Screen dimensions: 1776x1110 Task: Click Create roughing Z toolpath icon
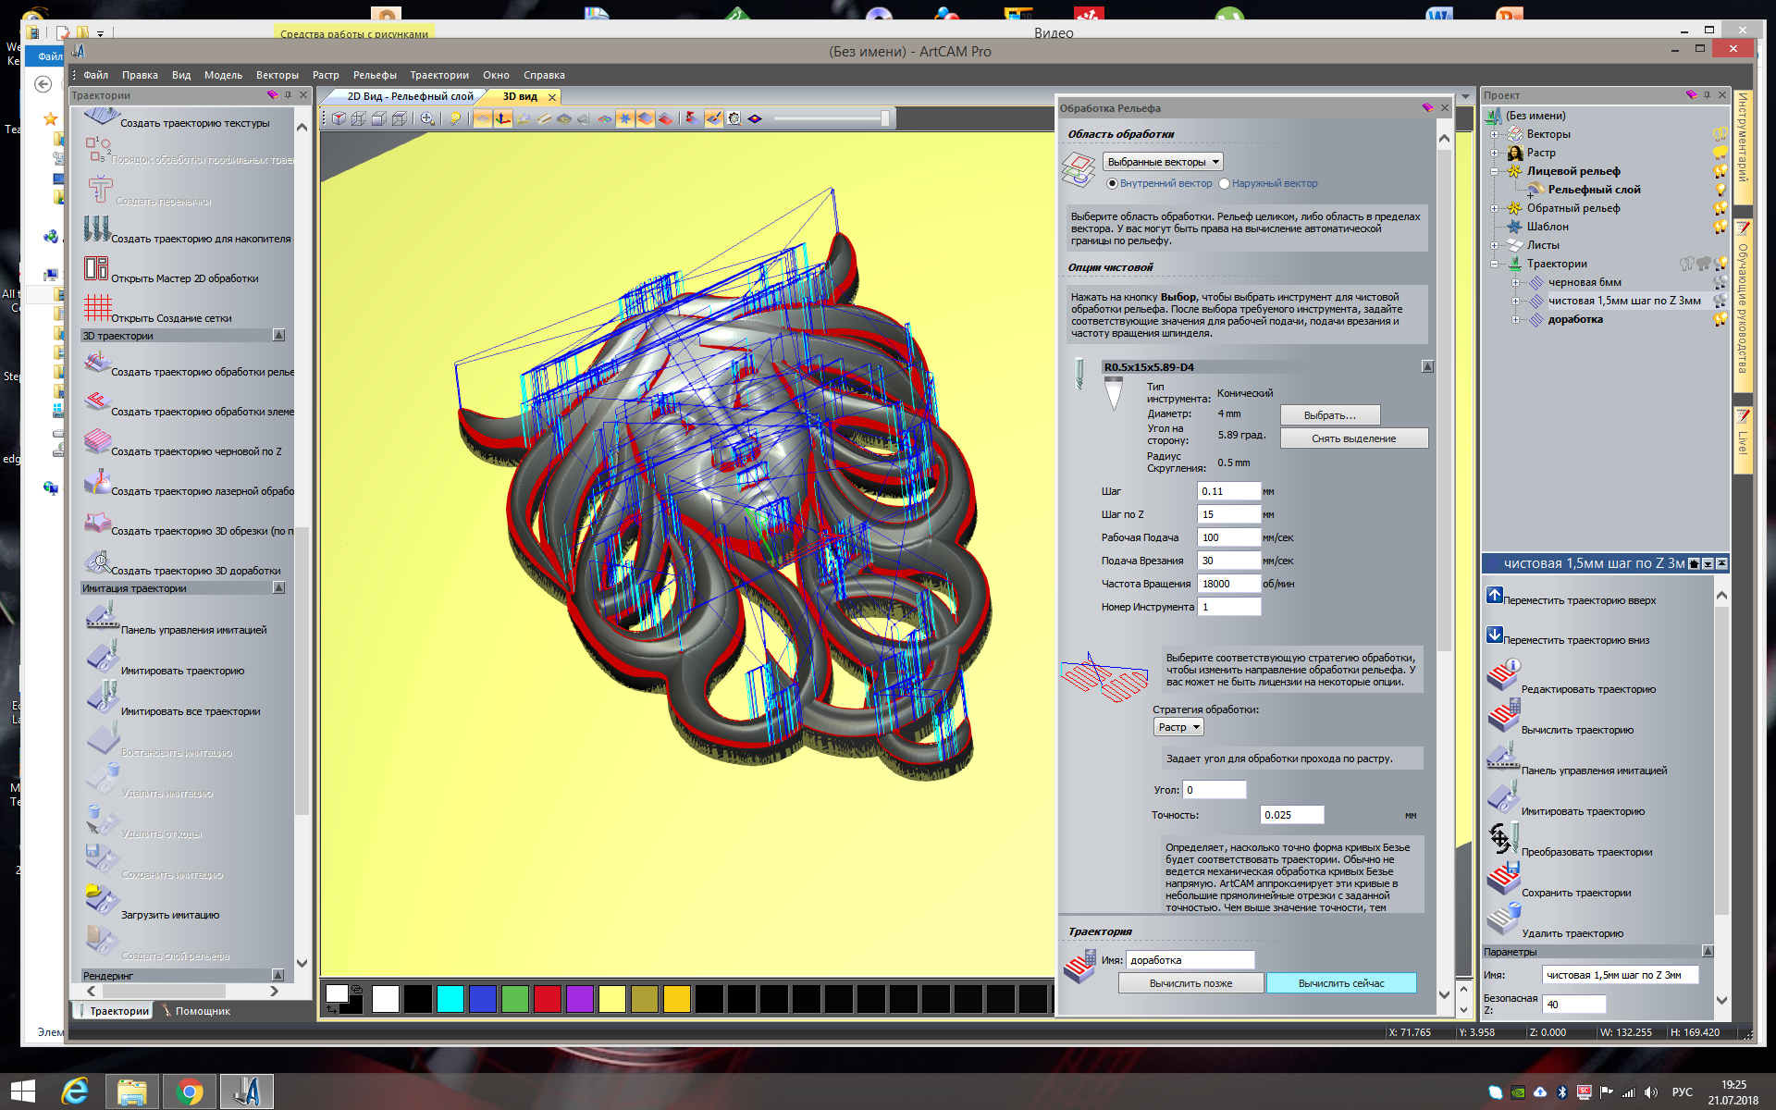point(97,441)
